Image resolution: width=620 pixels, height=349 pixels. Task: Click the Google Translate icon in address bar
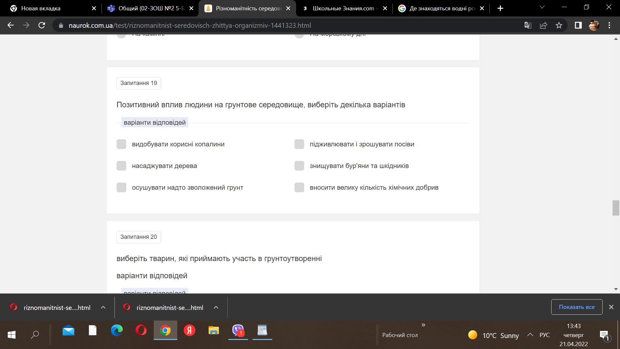click(x=528, y=25)
